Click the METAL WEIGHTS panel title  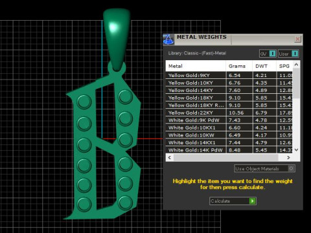click(x=202, y=37)
